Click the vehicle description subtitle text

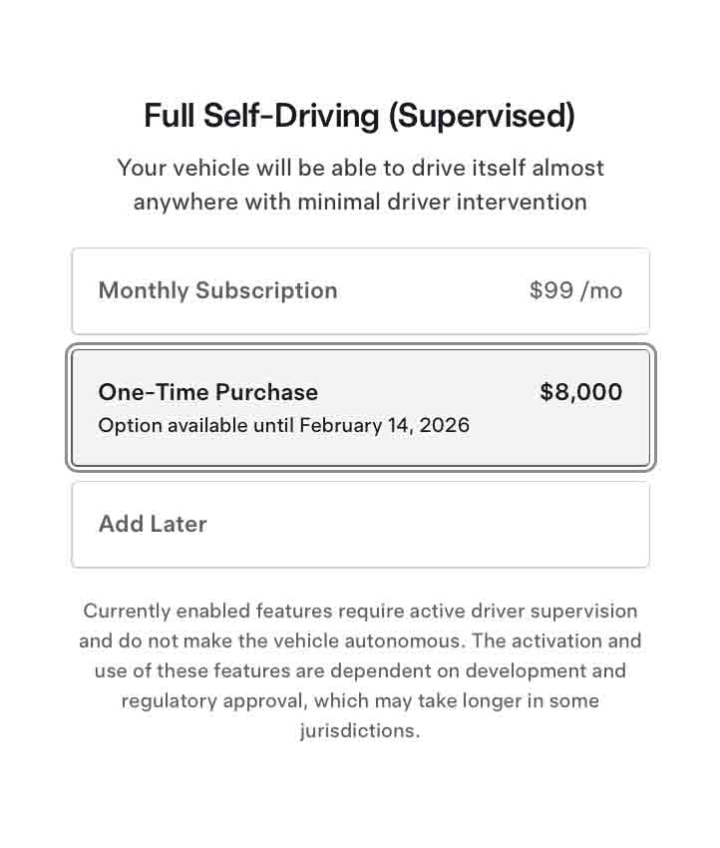360,185
